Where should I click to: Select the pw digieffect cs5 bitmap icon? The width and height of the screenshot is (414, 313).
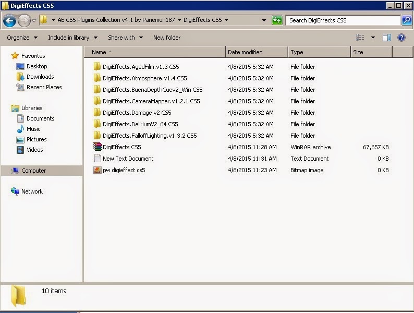[x=97, y=170]
